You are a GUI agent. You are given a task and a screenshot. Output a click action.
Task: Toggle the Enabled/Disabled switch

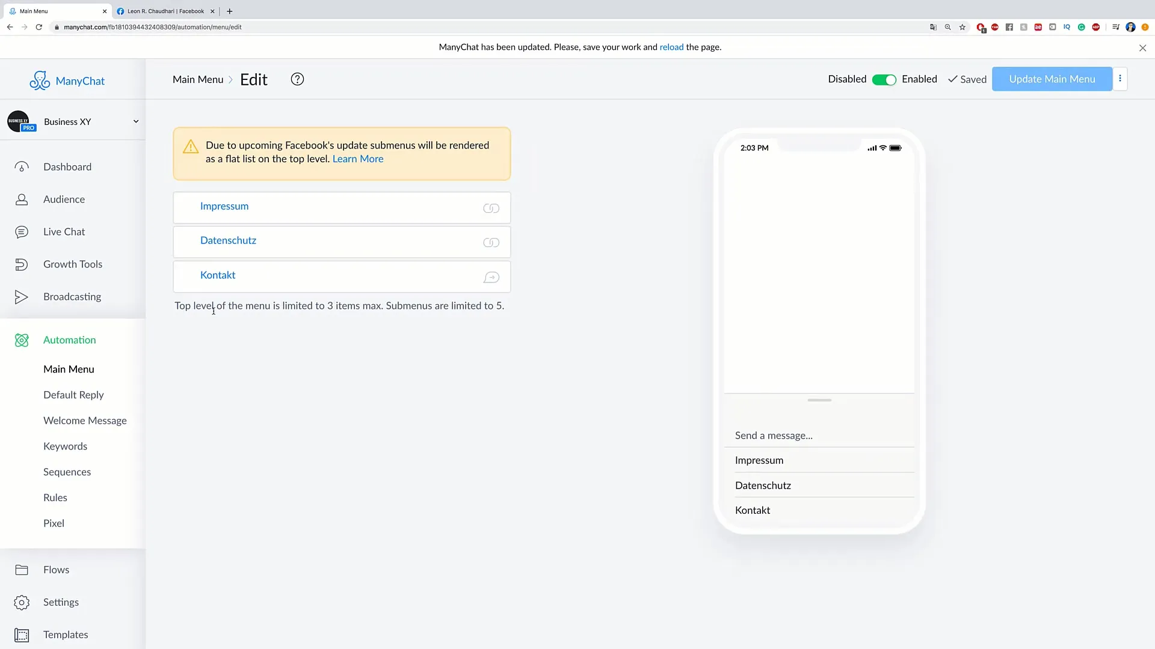pos(883,79)
